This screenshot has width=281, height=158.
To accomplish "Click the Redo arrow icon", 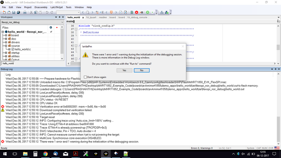I will coord(52,12).
